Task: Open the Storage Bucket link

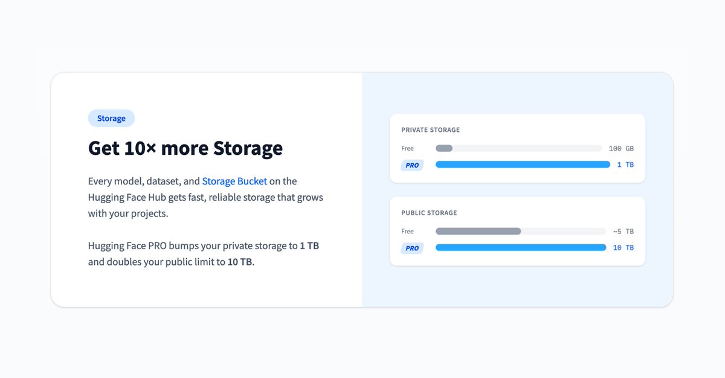Action: click(234, 181)
